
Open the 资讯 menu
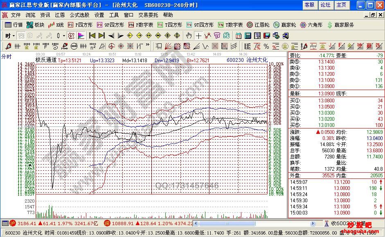click(45, 15)
